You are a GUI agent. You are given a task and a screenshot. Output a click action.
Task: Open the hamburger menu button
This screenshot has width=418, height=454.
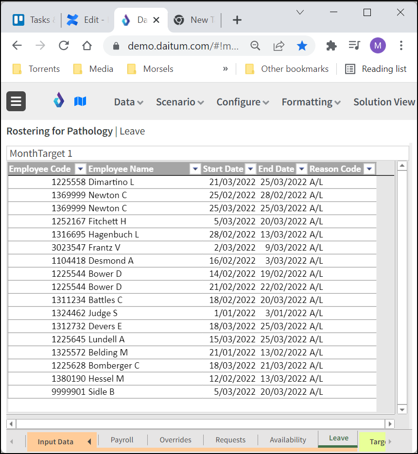[x=16, y=101]
